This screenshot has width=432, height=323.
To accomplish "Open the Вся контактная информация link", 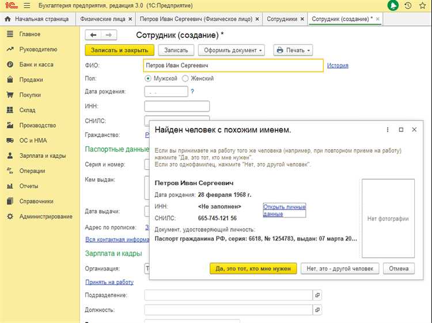I will click(x=117, y=240).
